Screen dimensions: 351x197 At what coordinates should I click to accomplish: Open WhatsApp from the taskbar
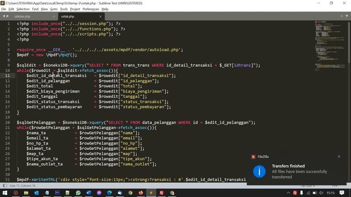(78, 193)
